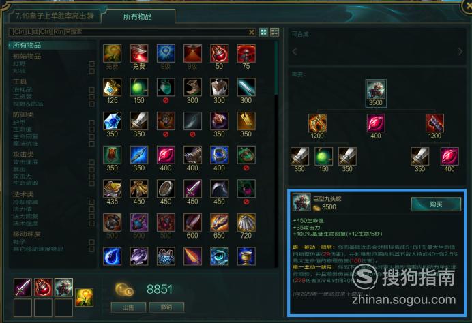Click the blue Sapphire Crystal item
The image size is (472, 323).
pos(113,121)
